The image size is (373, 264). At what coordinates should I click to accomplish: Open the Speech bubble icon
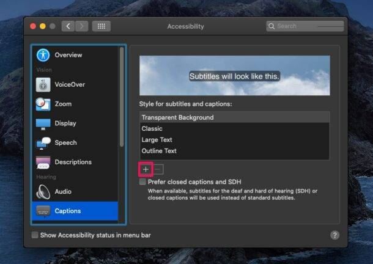(43, 143)
